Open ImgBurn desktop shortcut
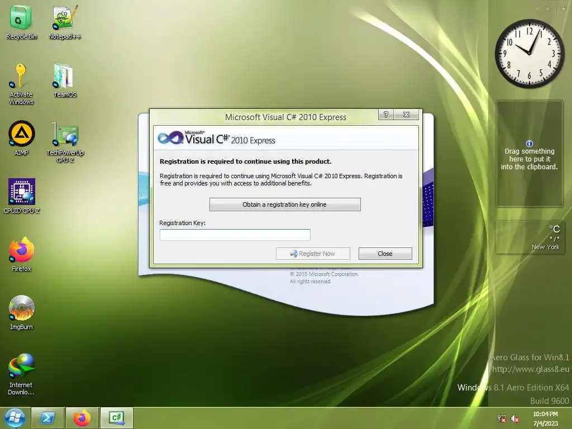This screenshot has height=429, width=572. [21, 312]
